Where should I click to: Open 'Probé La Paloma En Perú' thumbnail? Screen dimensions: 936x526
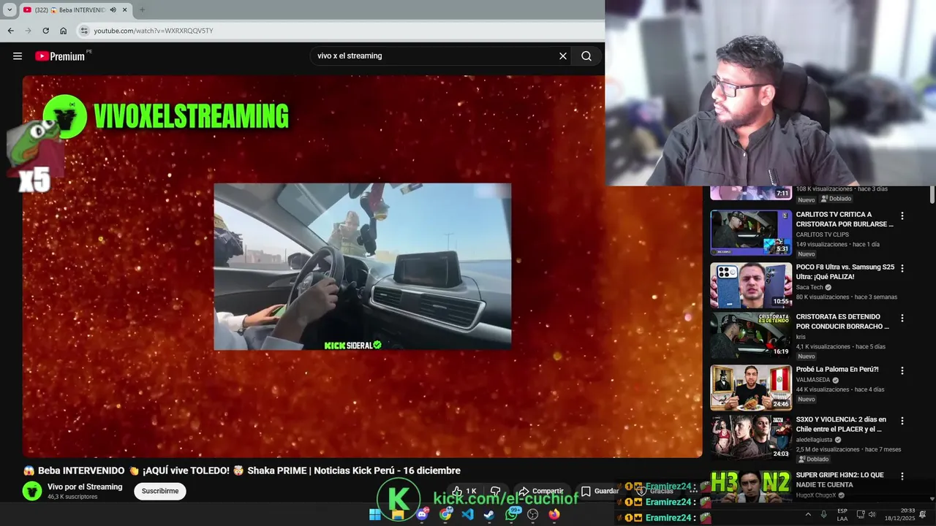(x=751, y=388)
